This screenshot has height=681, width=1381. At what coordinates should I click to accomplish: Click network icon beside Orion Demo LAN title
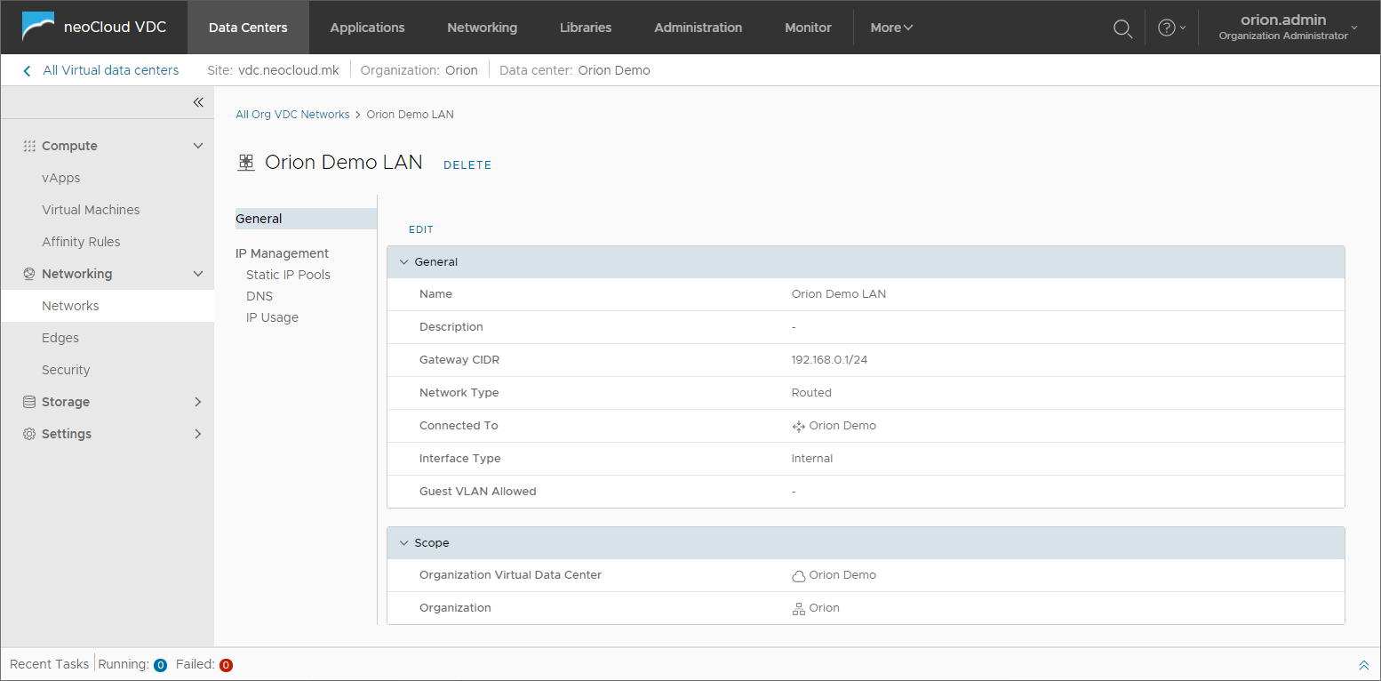[x=246, y=163]
